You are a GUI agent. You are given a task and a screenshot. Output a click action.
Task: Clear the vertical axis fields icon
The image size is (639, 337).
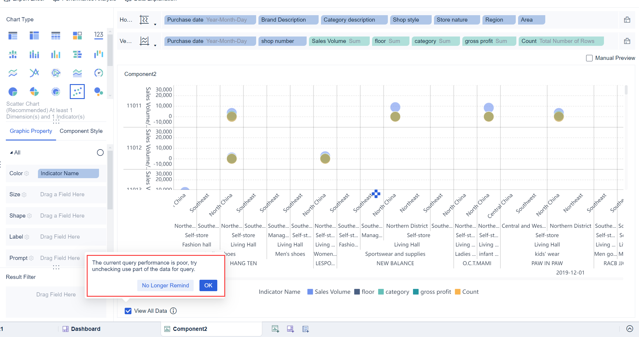(627, 41)
